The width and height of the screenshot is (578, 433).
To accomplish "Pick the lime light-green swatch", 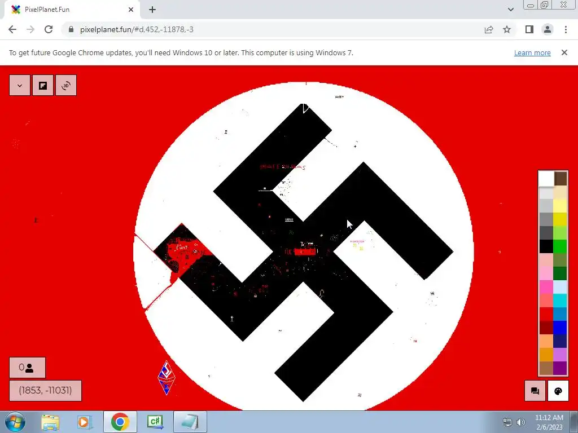I will pyautogui.click(x=560, y=233).
